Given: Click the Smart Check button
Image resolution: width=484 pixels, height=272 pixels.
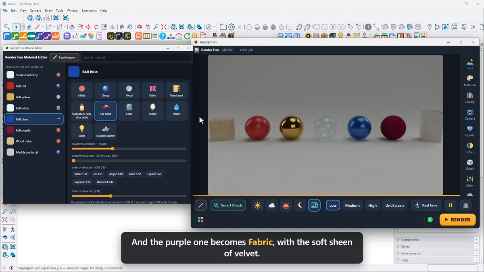Looking at the screenshot, I should [x=228, y=205].
